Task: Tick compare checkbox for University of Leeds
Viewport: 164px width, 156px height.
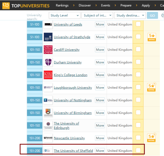Action: 138,24
